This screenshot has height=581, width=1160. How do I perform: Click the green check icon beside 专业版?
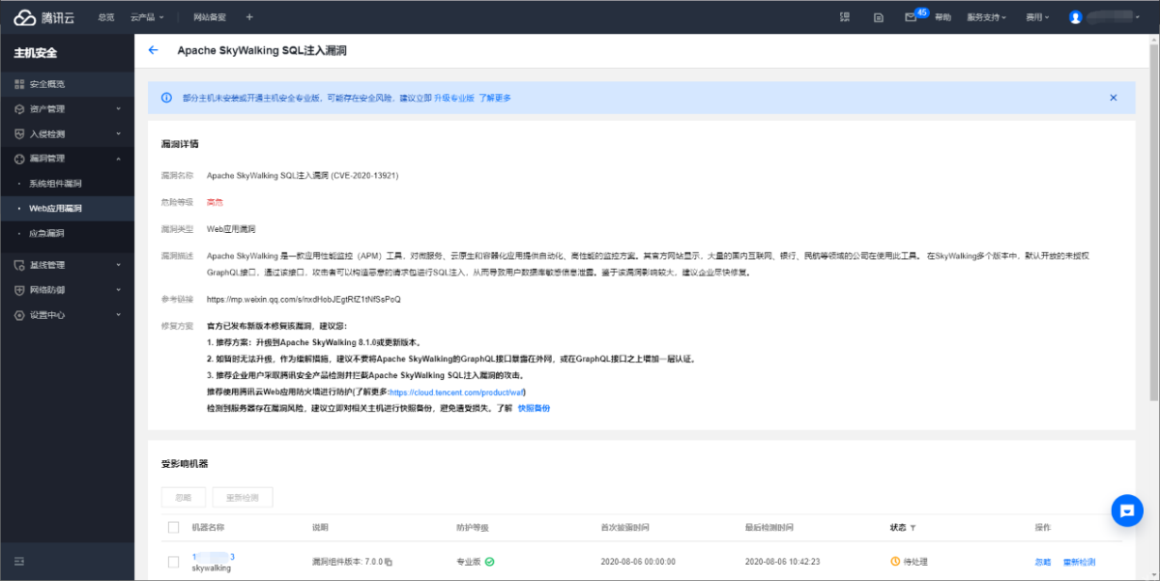(x=489, y=561)
